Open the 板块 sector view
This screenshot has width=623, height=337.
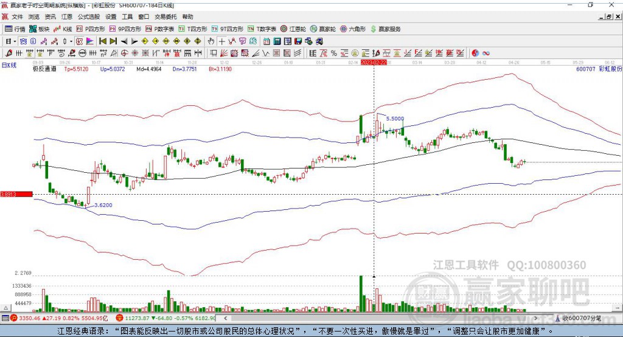click(x=40, y=29)
